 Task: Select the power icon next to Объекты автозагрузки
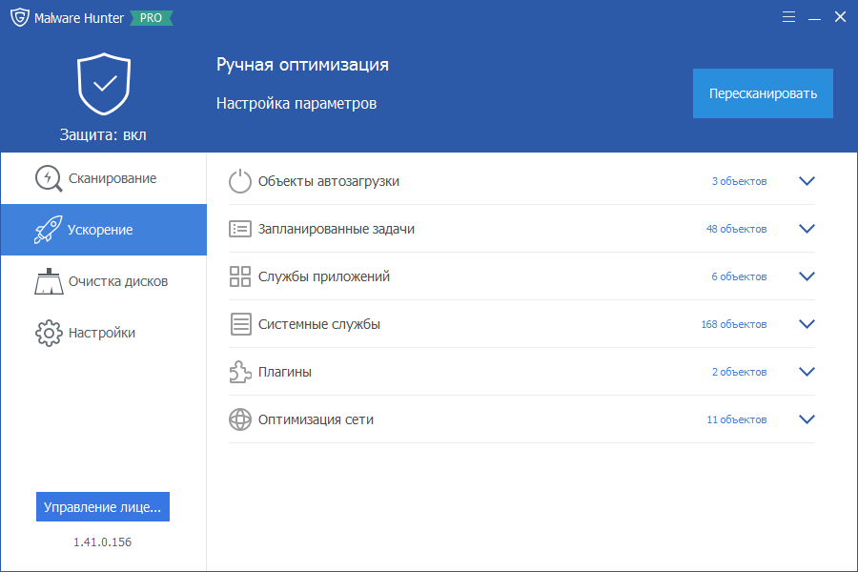click(239, 180)
